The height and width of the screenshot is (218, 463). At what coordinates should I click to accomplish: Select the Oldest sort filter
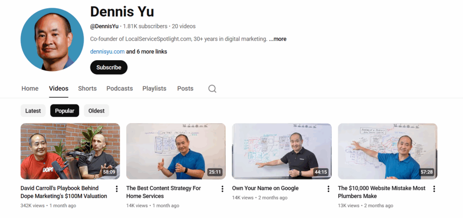click(x=97, y=111)
